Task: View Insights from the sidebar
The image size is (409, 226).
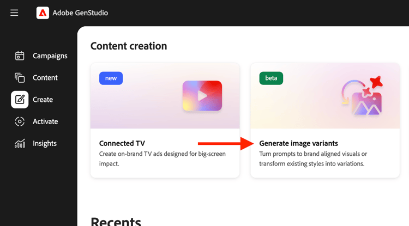Action: (45, 143)
